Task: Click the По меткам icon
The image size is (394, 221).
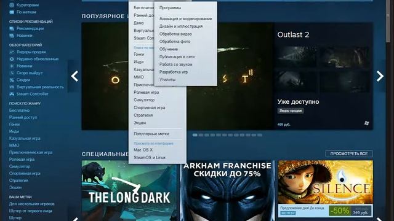Action: [12, 12]
